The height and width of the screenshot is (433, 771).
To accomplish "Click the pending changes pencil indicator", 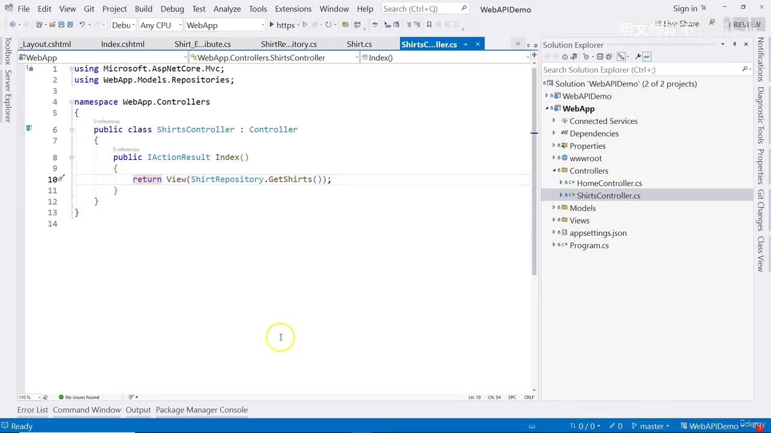I will click(x=615, y=426).
